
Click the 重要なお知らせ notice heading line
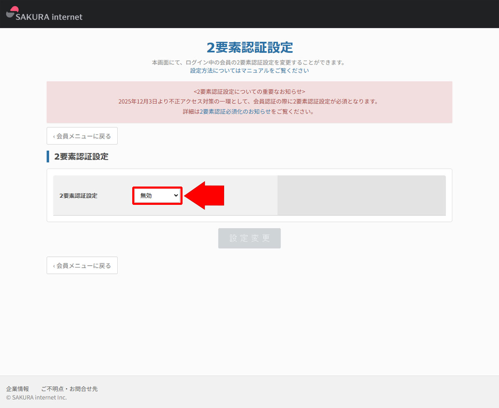click(249, 91)
